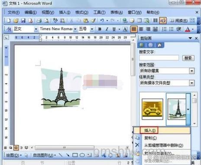Open the 格式 menu
The image size is (201, 165).
tap(82, 13)
